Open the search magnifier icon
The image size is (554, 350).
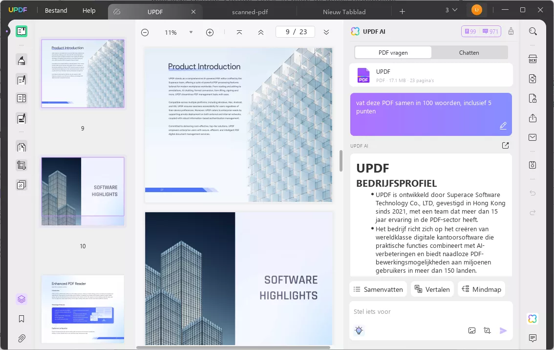[533, 31]
